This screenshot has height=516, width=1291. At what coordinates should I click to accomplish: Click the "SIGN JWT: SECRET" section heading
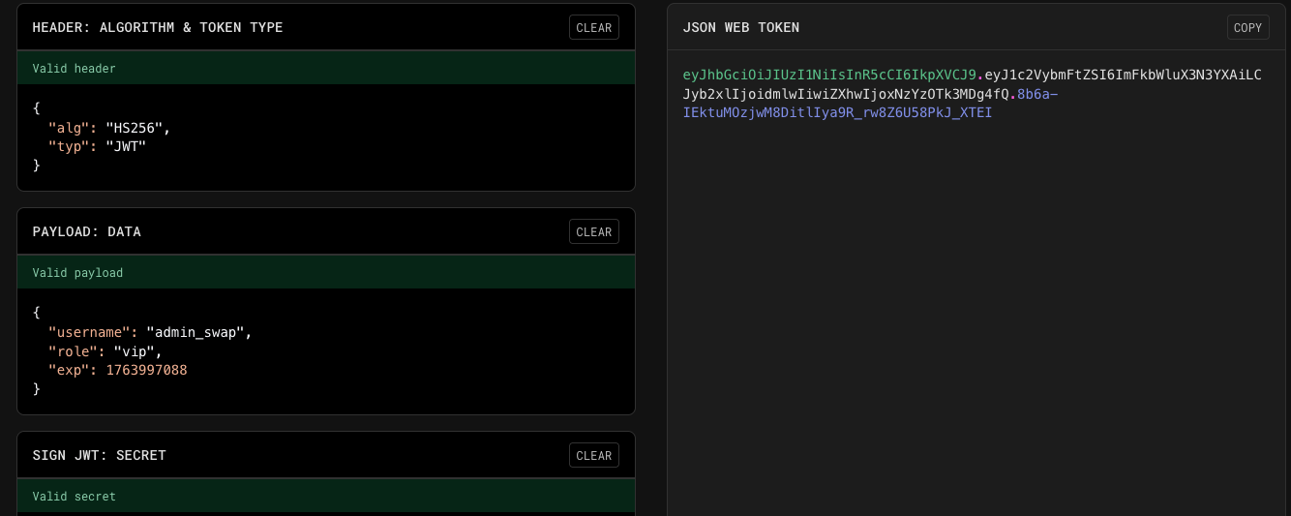(99, 456)
